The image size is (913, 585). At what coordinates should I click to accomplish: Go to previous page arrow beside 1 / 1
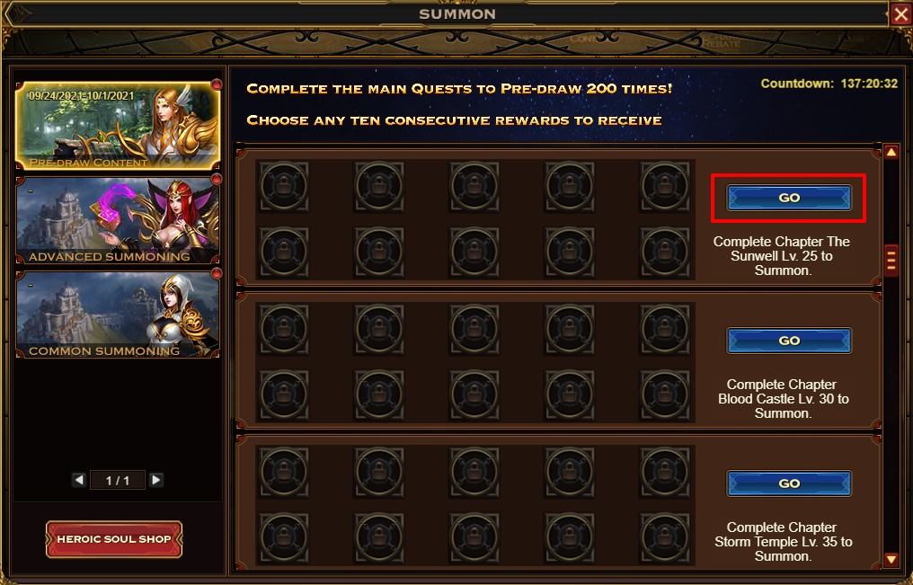tap(79, 480)
